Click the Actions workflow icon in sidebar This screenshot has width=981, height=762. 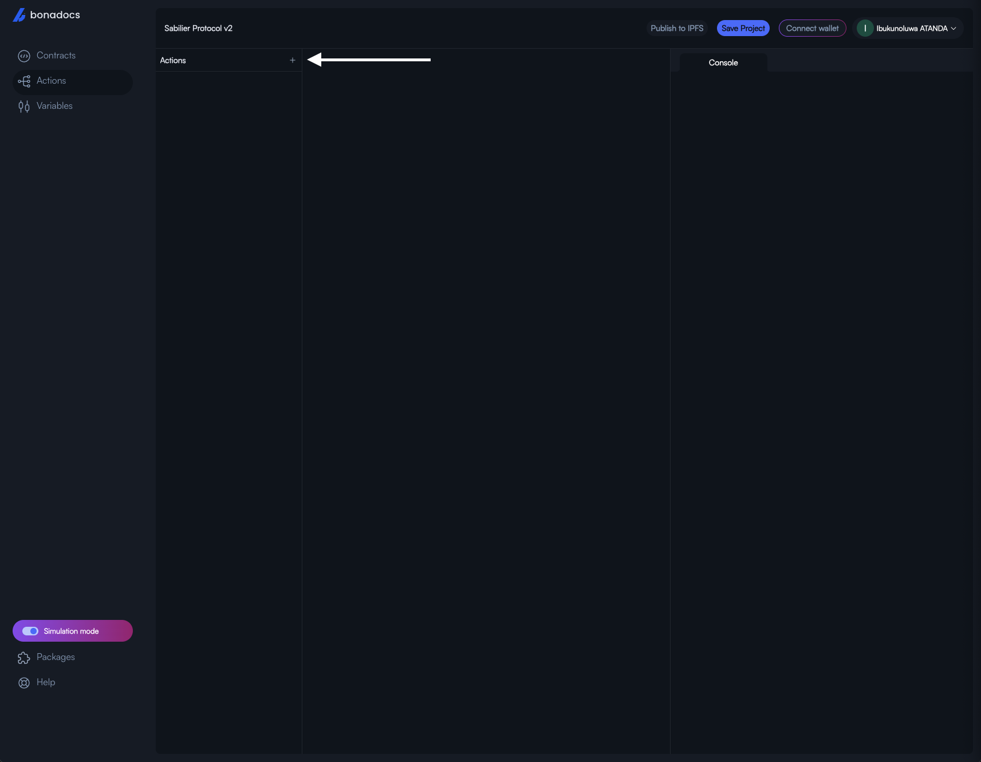coord(24,81)
